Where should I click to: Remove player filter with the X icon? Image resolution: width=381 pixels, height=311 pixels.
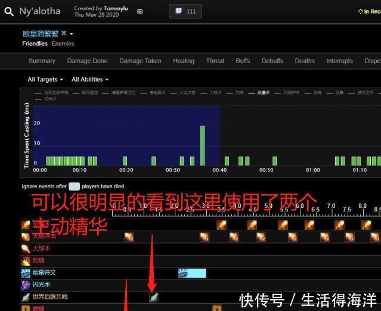64,33
